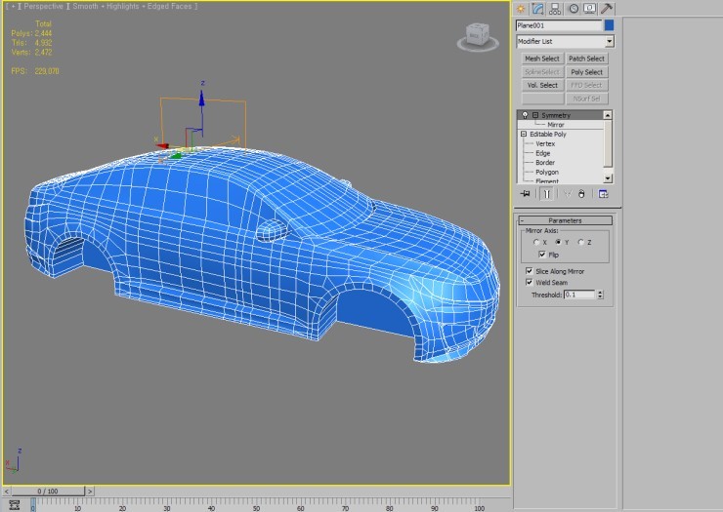Viewport: 723px width, 512px height.
Task: Click the 0 / 100 time slider
Action: coord(48,492)
